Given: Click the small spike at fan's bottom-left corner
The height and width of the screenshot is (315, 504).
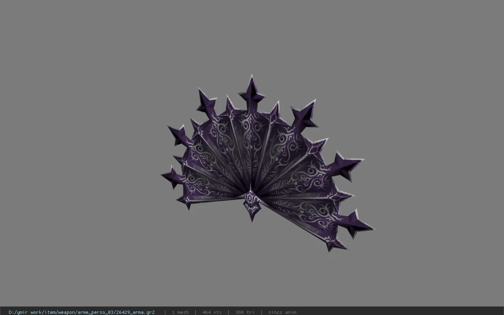Looking at the screenshot, I should click(185, 202).
